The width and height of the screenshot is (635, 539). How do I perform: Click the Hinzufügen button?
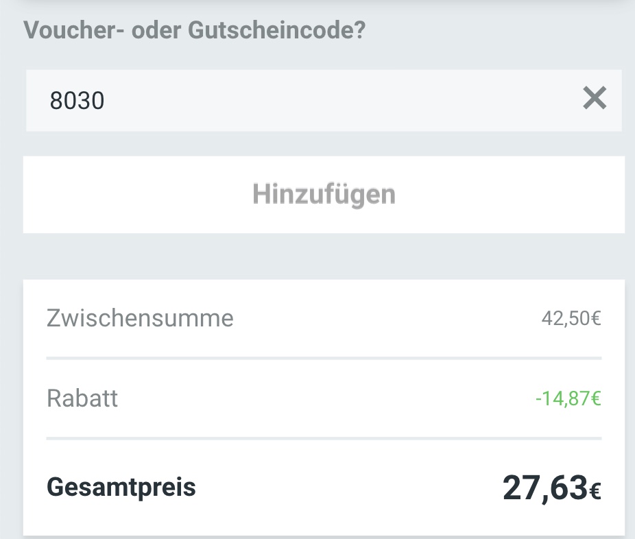pos(324,194)
